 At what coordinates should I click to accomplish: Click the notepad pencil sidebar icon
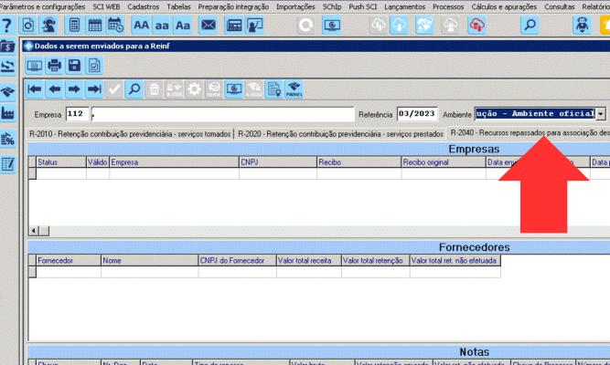8,164
